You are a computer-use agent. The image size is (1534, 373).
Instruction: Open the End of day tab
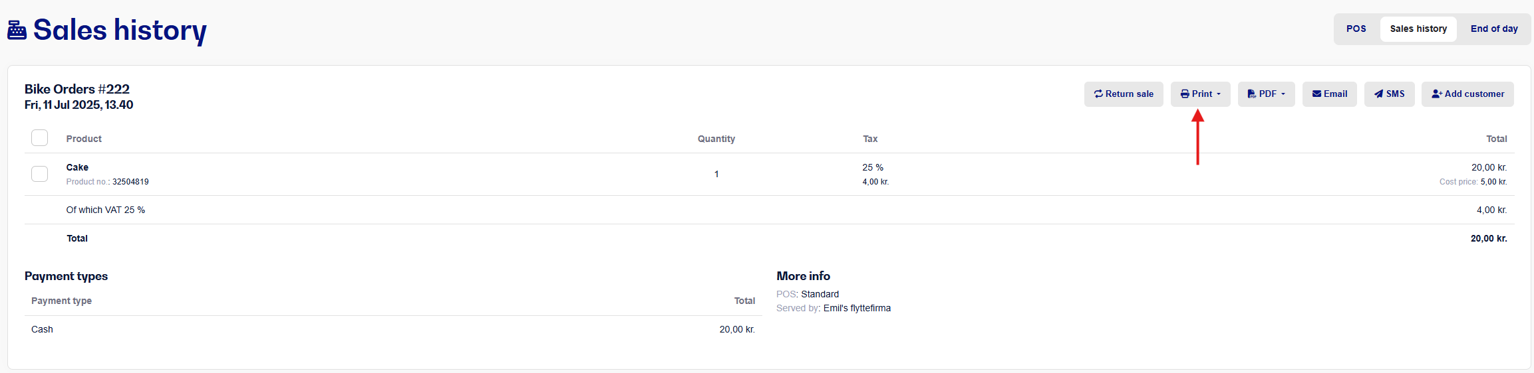[x=1494, y=29]
